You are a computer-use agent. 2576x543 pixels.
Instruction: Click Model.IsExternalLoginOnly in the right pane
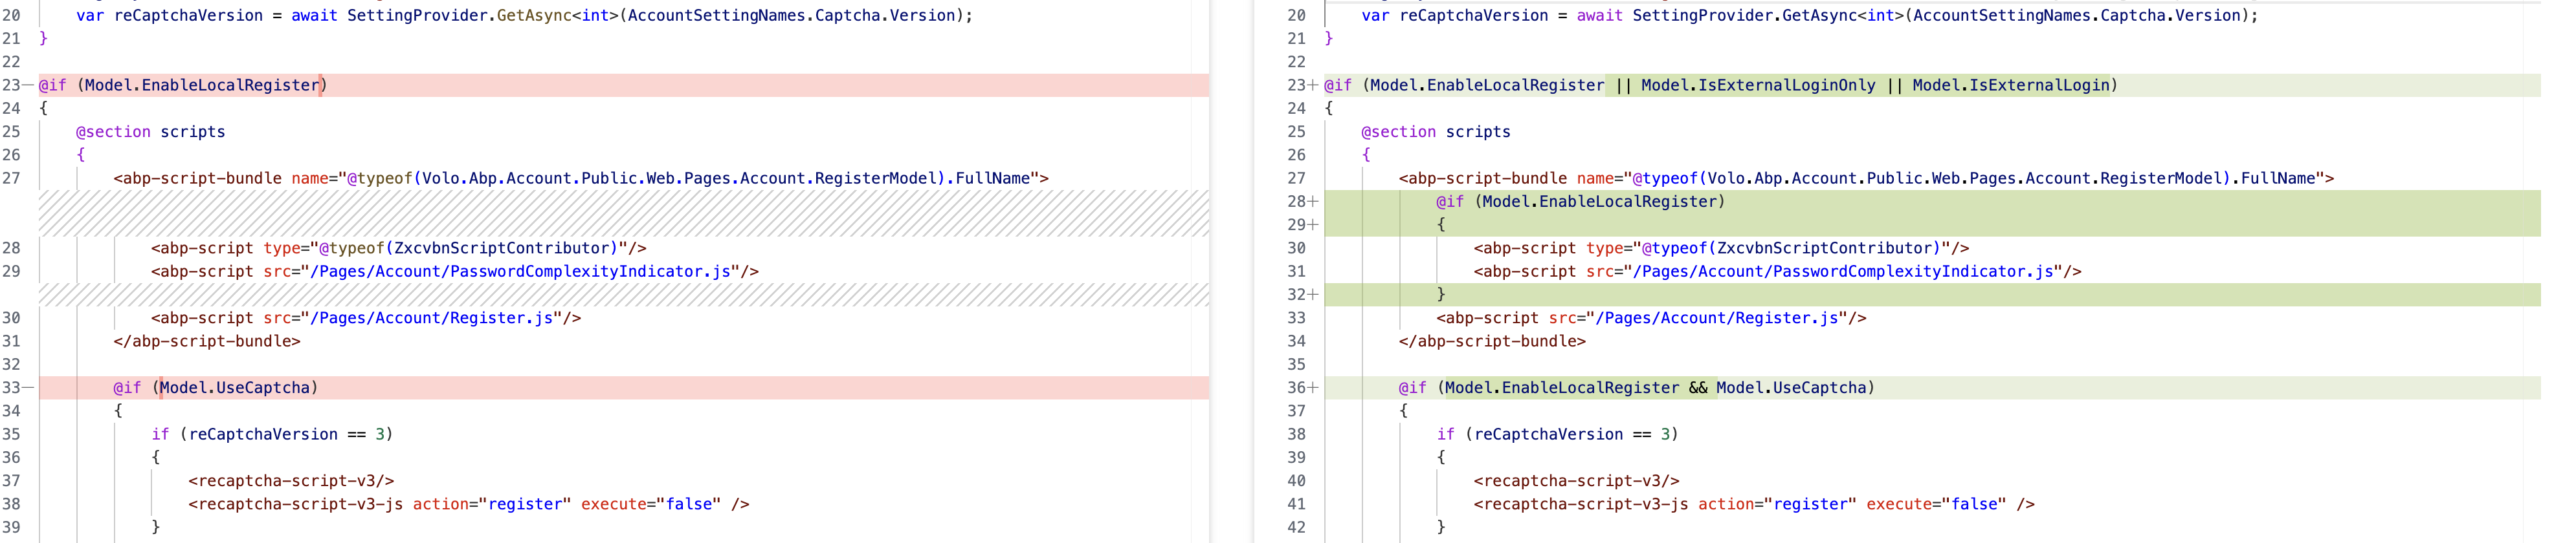pos(1757,86)
